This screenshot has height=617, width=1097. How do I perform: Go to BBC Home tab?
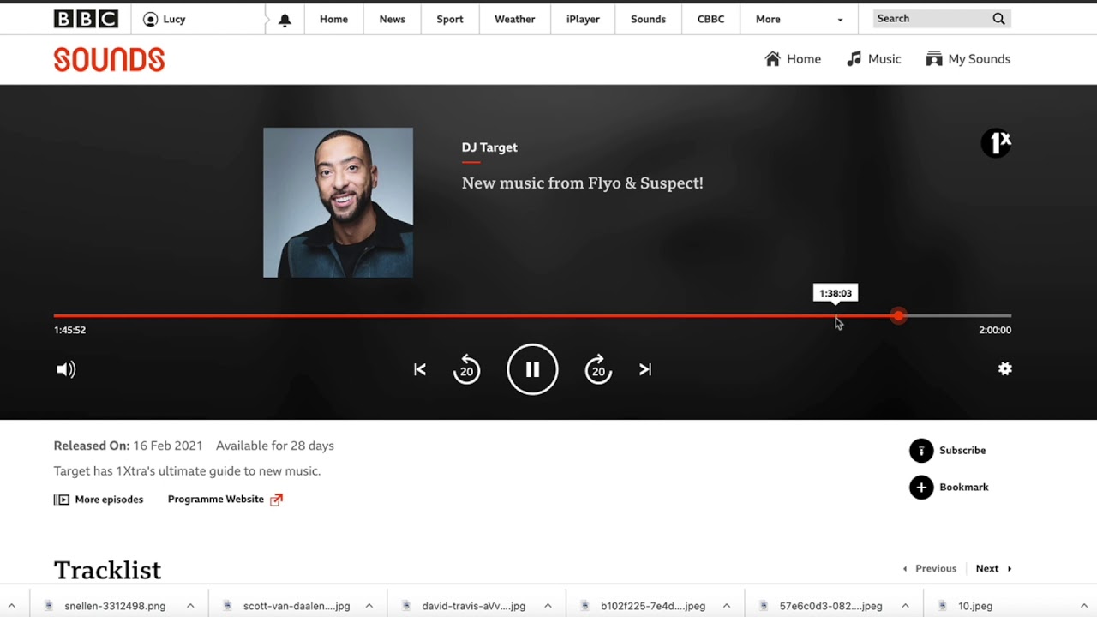tap(333, 19)
